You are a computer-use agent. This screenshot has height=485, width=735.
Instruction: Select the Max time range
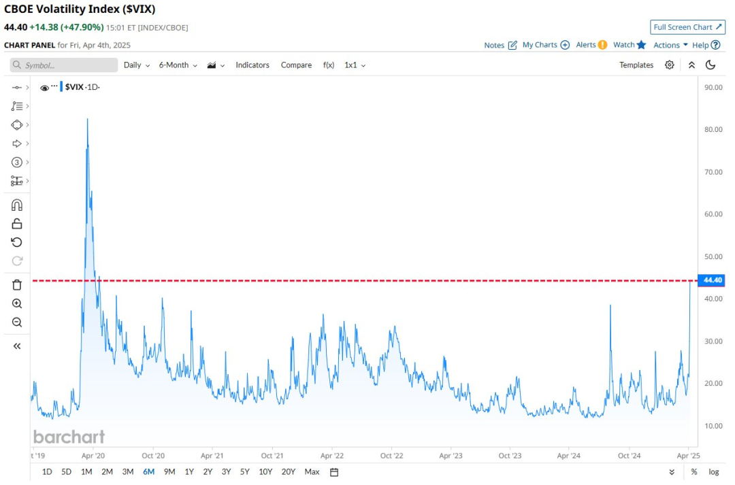[x=312, y=472]
